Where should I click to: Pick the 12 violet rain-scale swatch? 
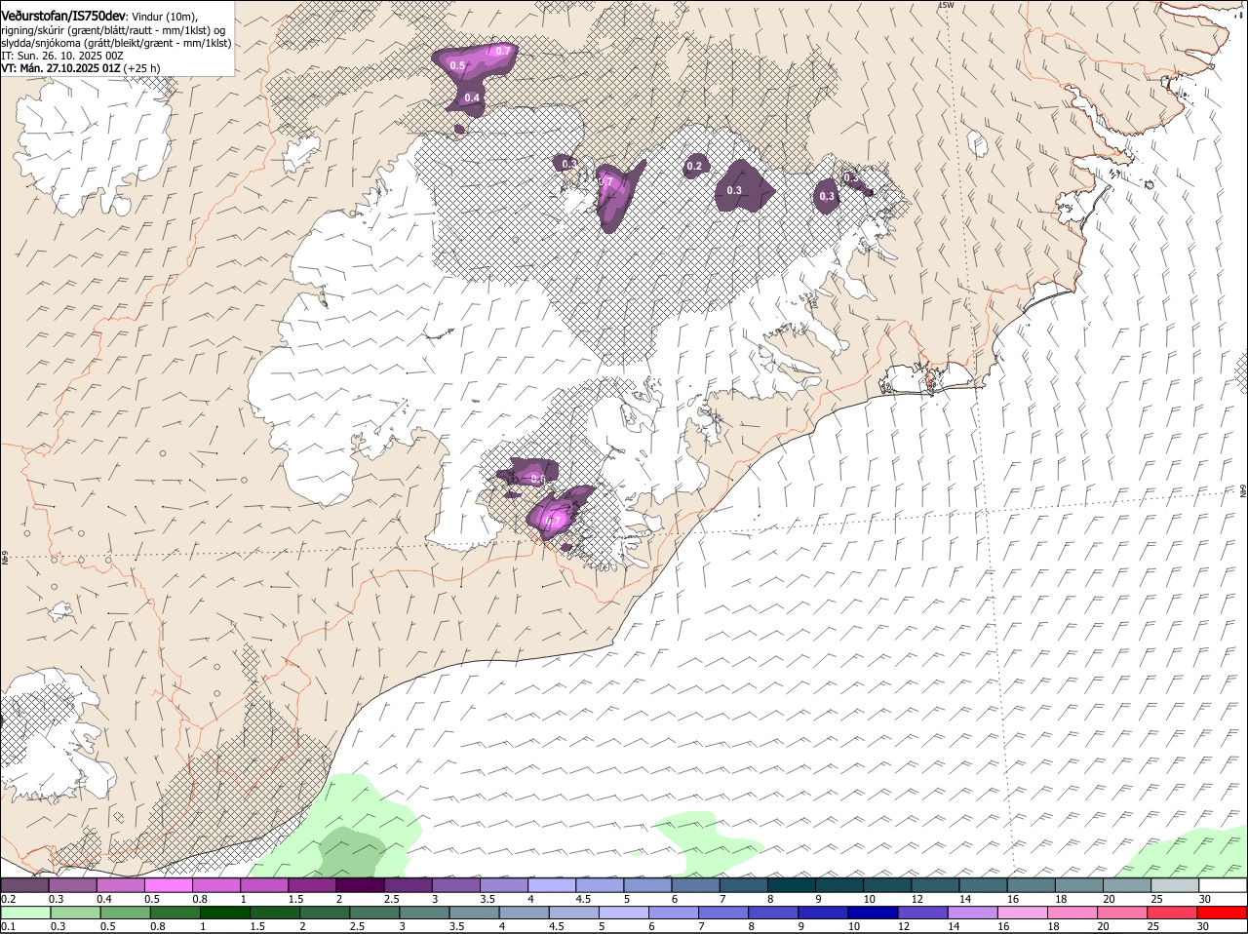click(923, 914)
